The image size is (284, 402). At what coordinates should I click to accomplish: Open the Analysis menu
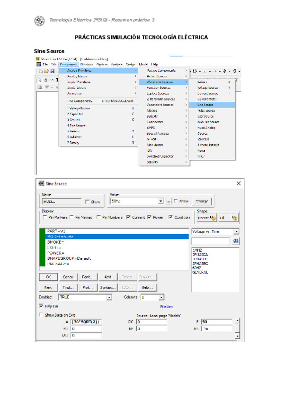[x=116, y=64]
